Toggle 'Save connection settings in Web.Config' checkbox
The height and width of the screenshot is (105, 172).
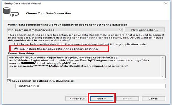[9, 81]
